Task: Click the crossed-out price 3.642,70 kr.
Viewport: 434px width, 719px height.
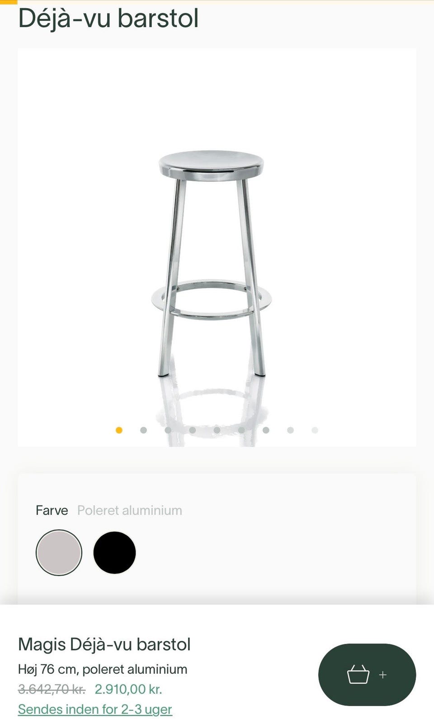Action: click(x=52, y=689)
